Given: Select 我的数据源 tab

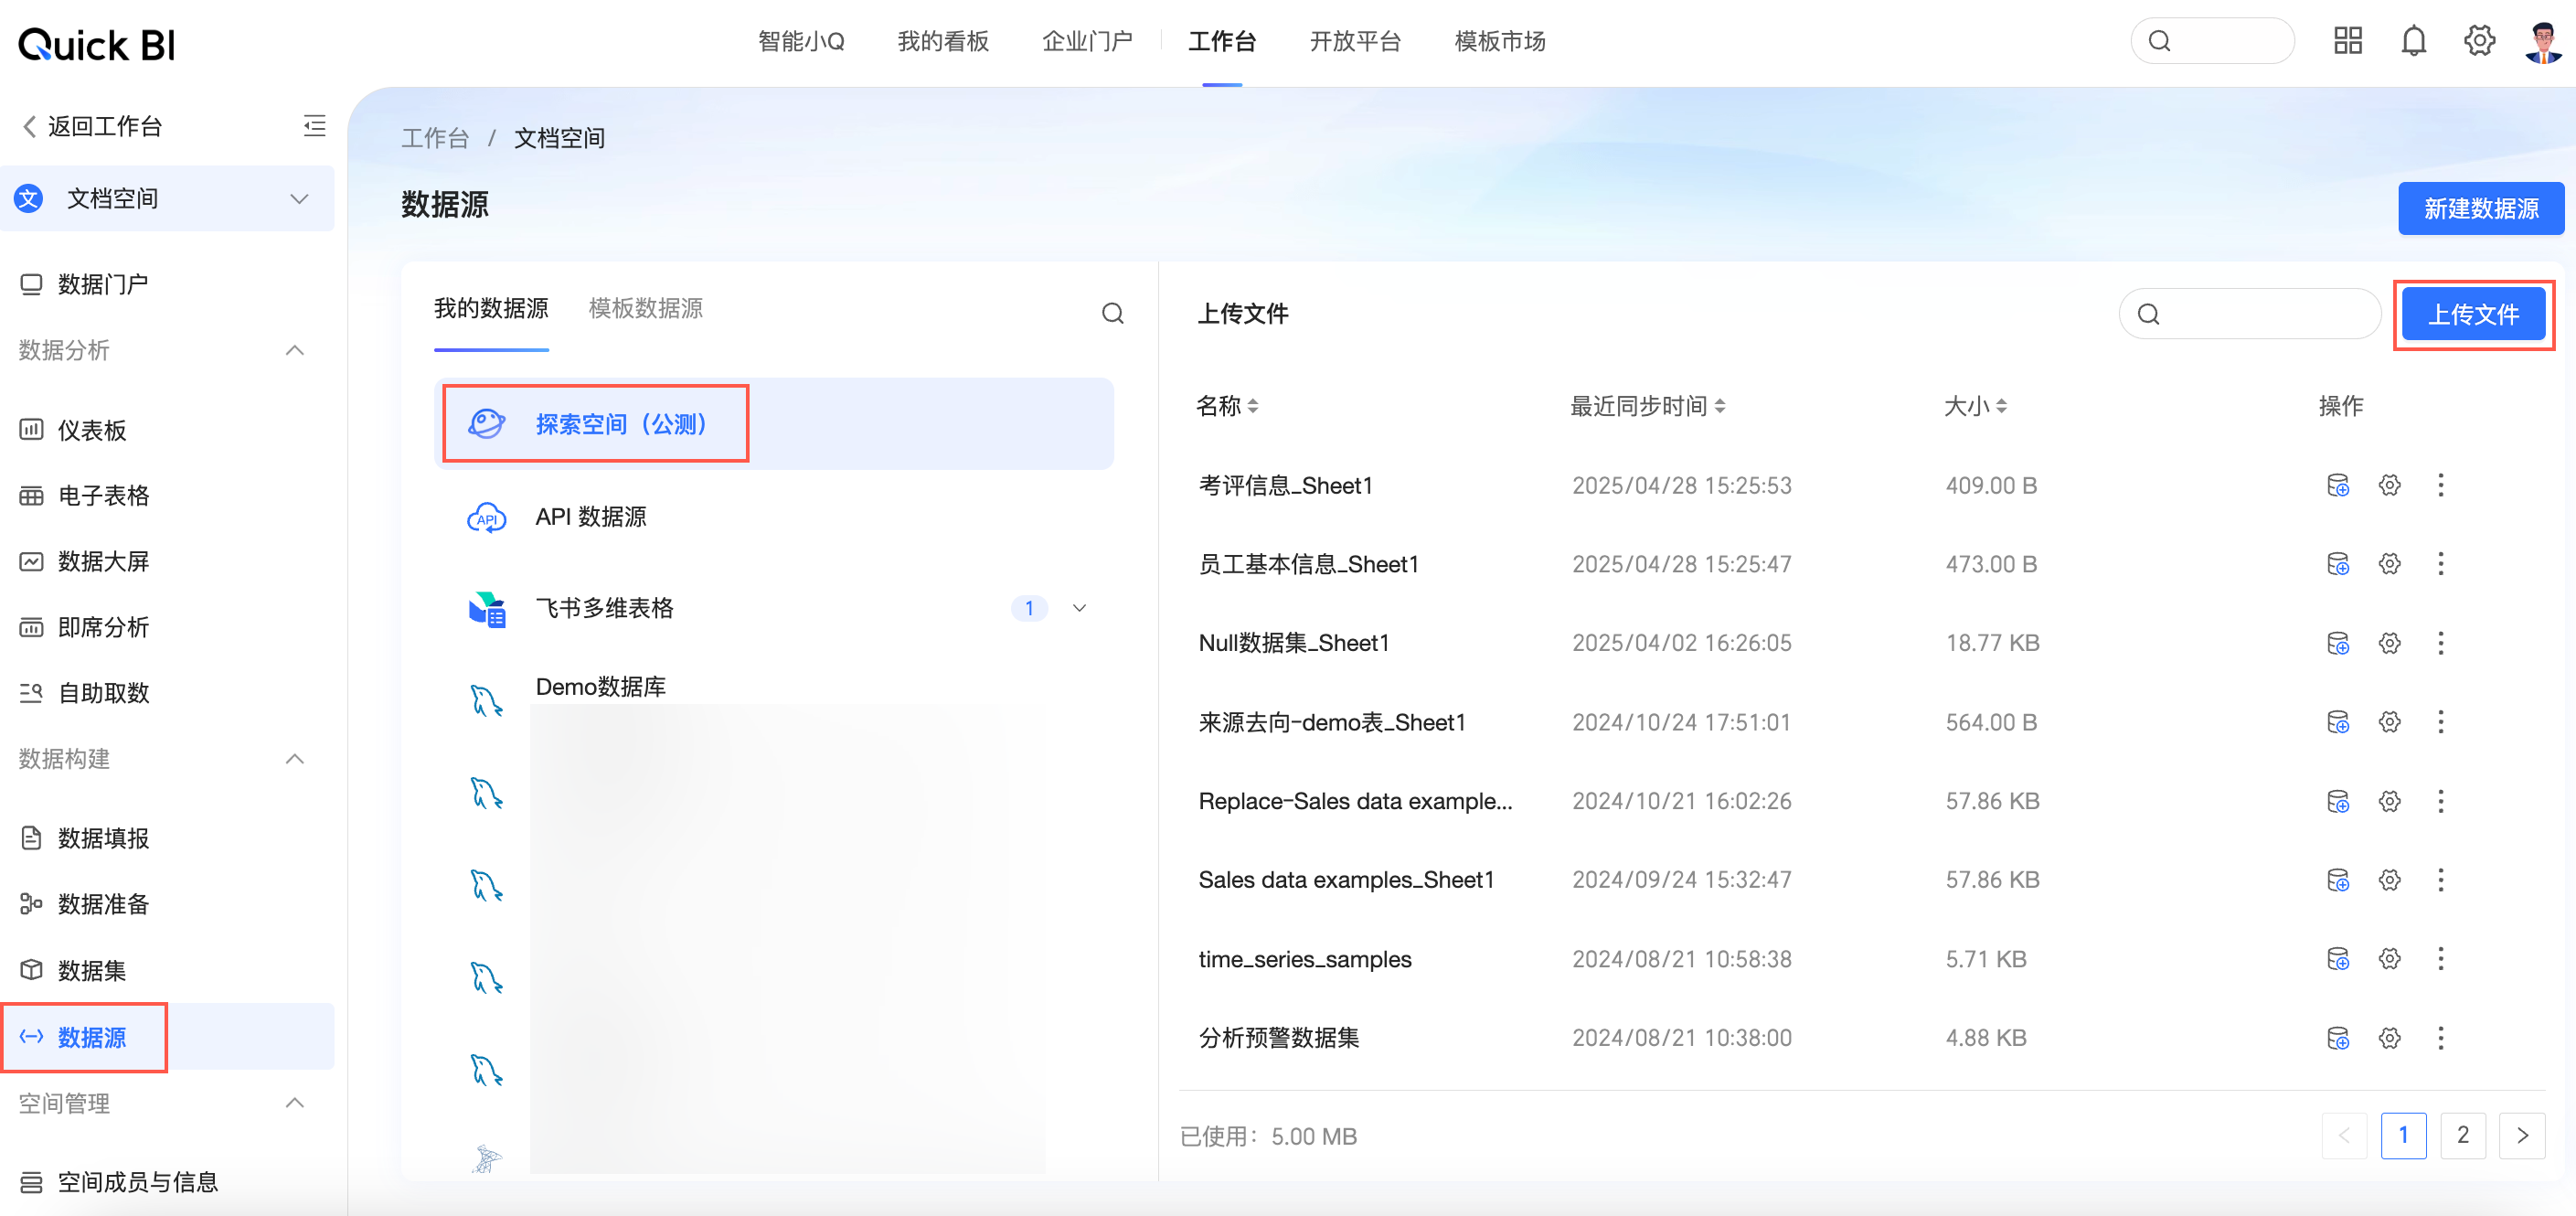Looking at the screenshot, I should point(491,308).
